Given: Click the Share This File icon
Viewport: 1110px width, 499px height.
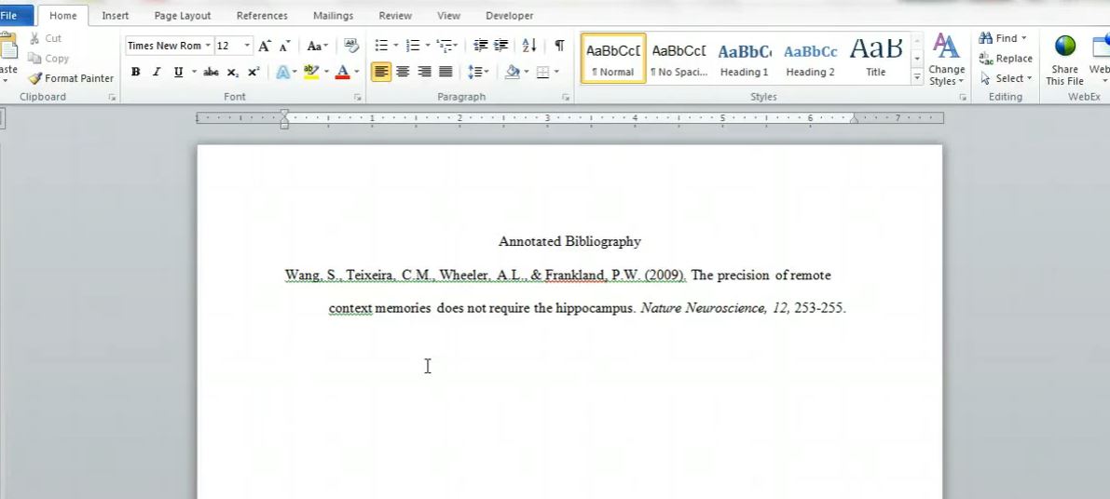Looking at the screenshot, I should pyautogui.click(x=1064, y=60).
